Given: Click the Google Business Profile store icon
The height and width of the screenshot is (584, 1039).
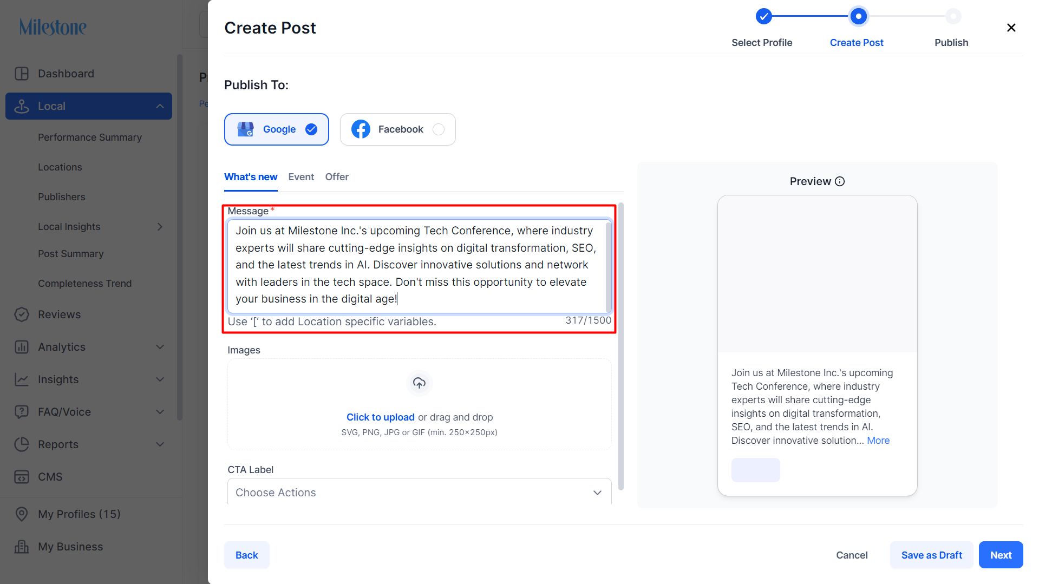Looking at the screenshot, I should click(246, 129).
